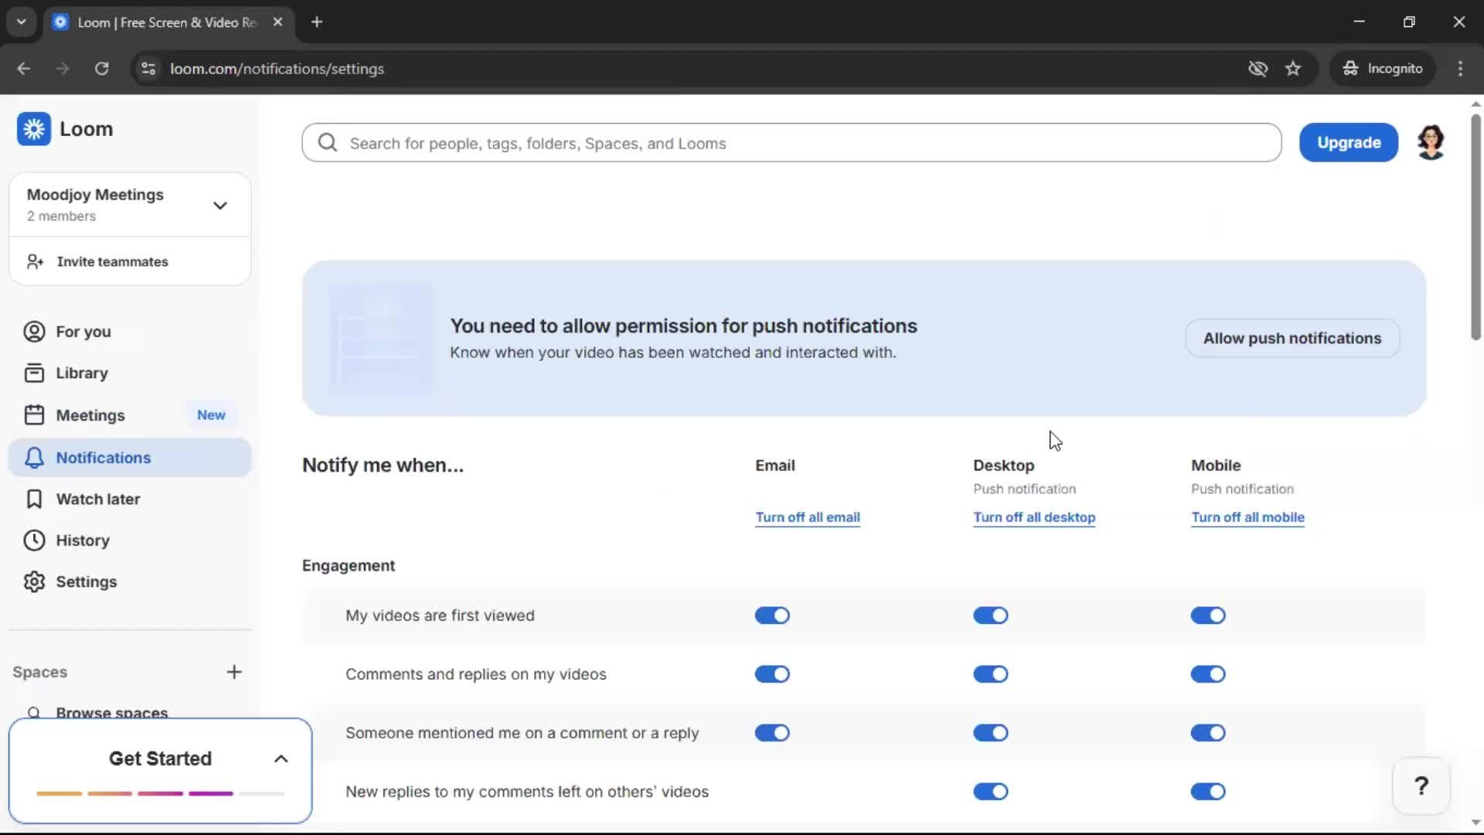Viewport: 1484px width, 835px height.
Task: Toggle email for My videos are first viewed
Action: coord(771,615)
